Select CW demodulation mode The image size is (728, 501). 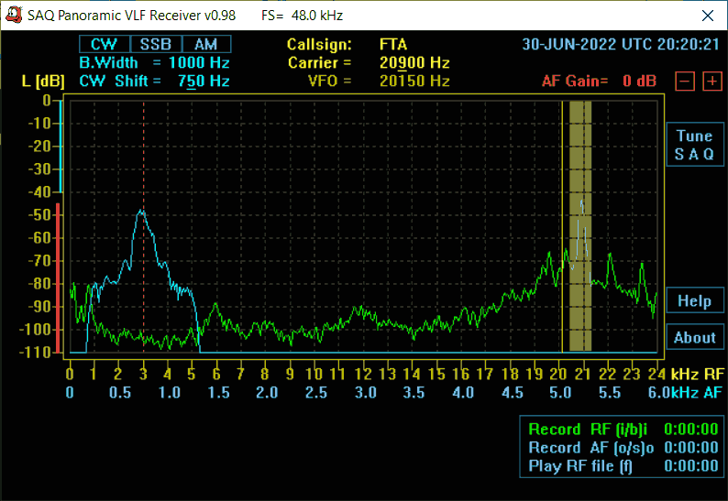(104, 44)
